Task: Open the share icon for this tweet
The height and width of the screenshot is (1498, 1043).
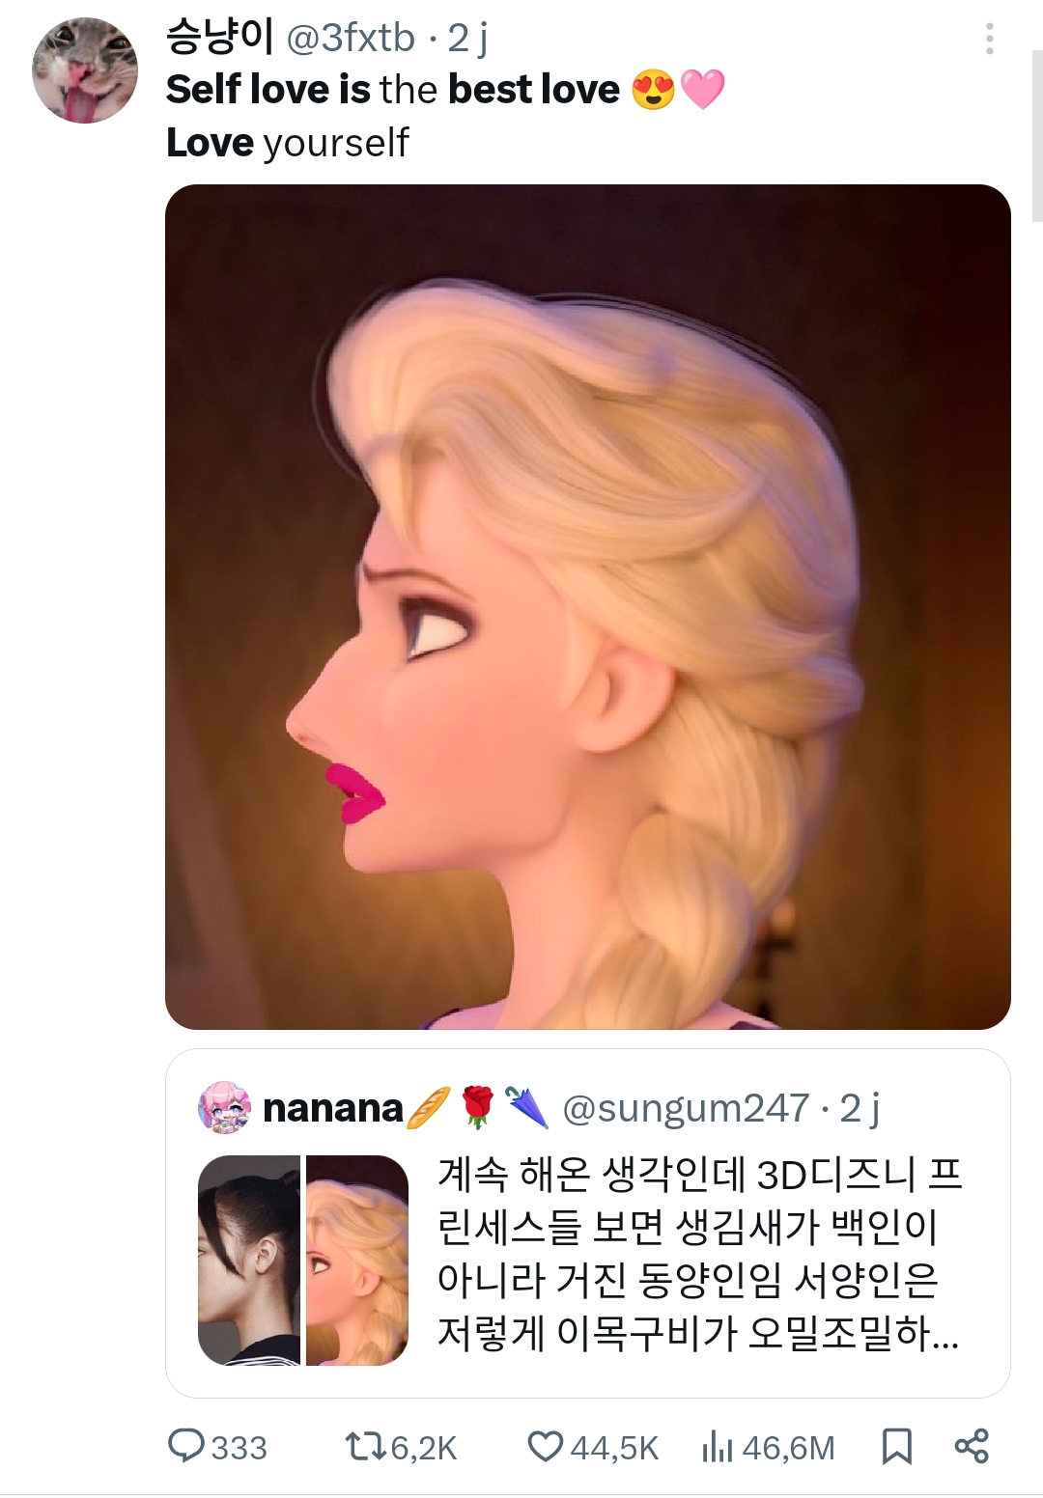Action: click(x=972, y=1446)
